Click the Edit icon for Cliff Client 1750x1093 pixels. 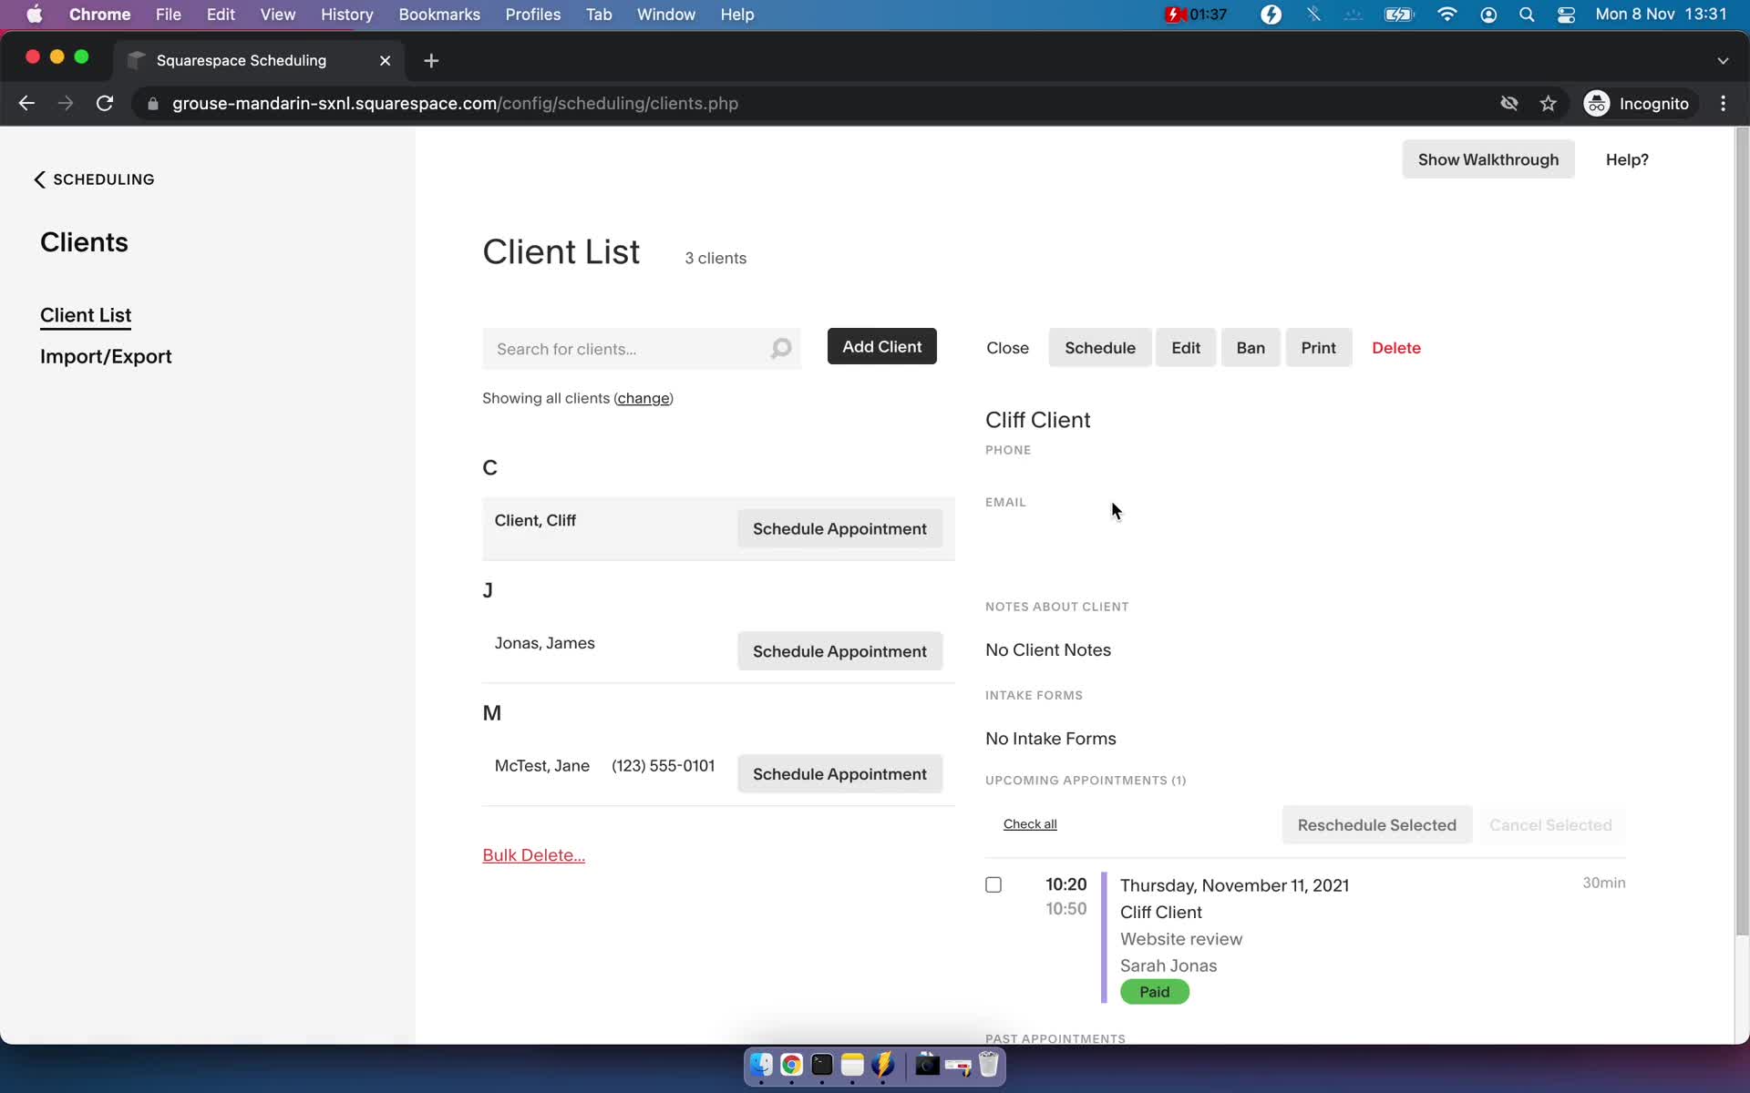1186,348
